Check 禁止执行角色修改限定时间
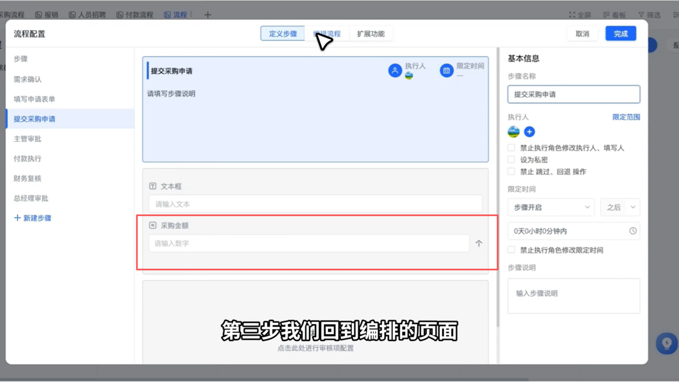The image size is (679, 382). pyautogui.click(x=511, y=250)
